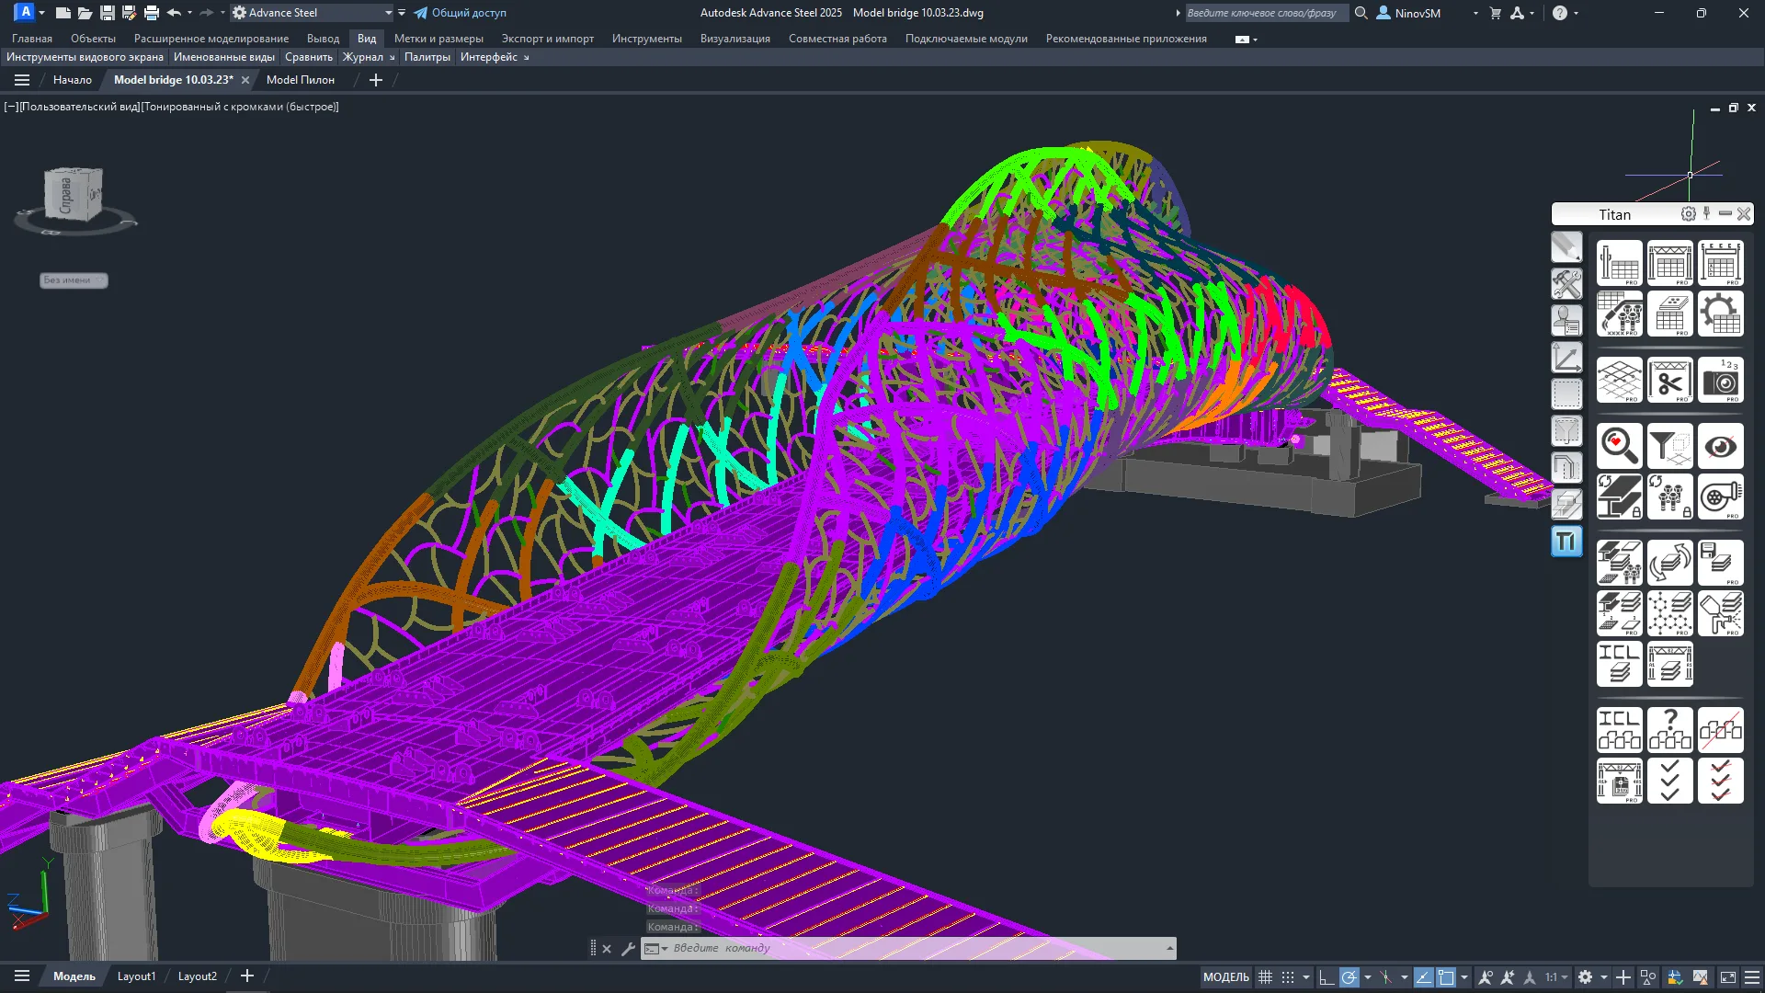
Task: Click the gear table settings icon in Titan
Action: click(x=1720, y=314)
